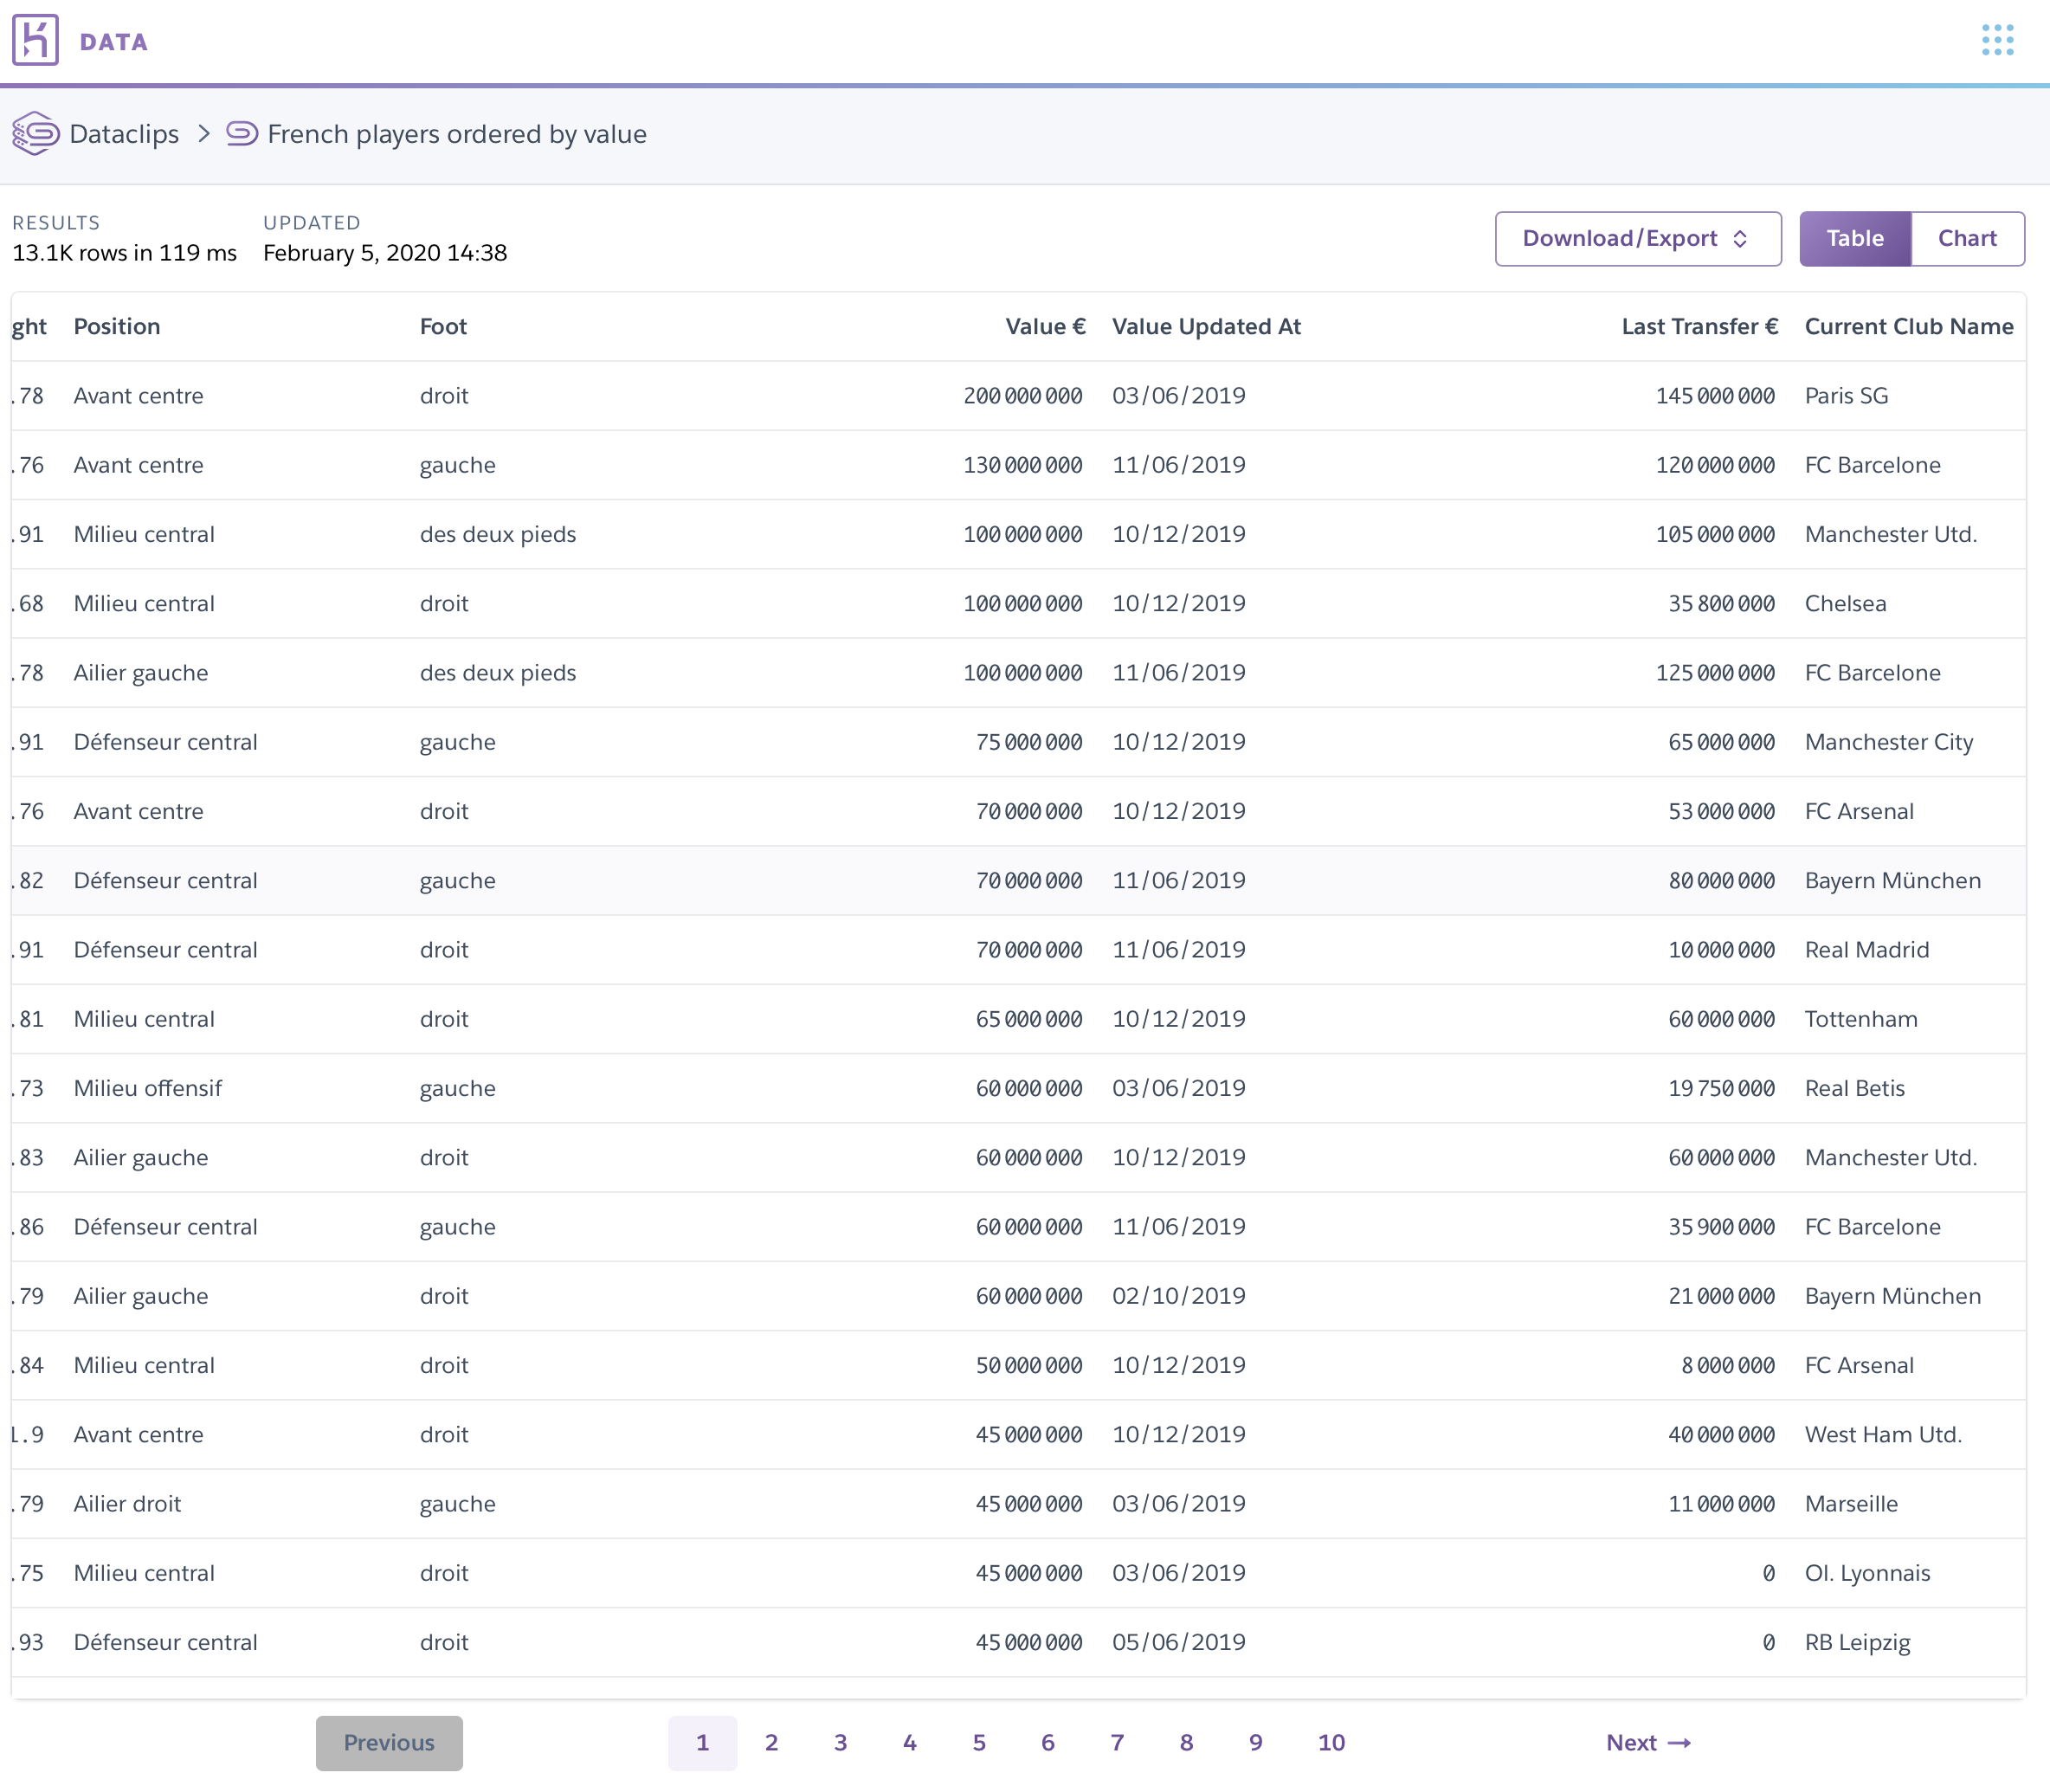Click the DATA header label
The width and height of the screenshot is (2050, 1792).
(x=114, y=42)
